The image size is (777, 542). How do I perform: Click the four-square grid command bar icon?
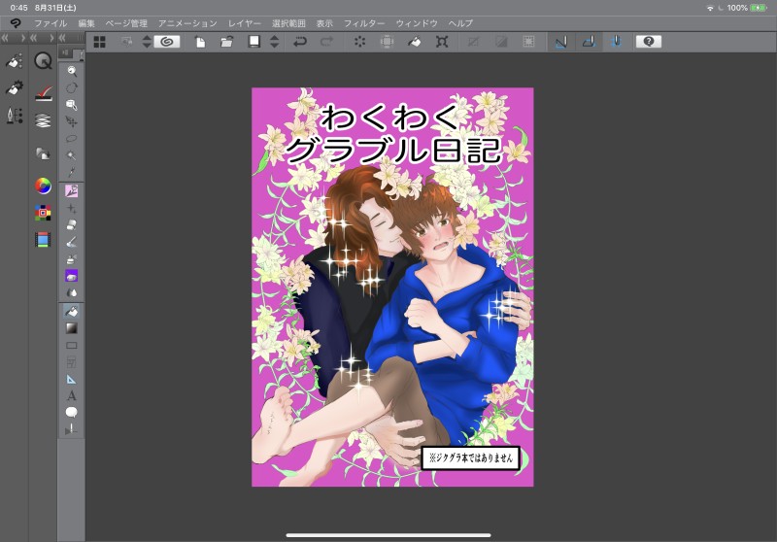pos(100,42)
